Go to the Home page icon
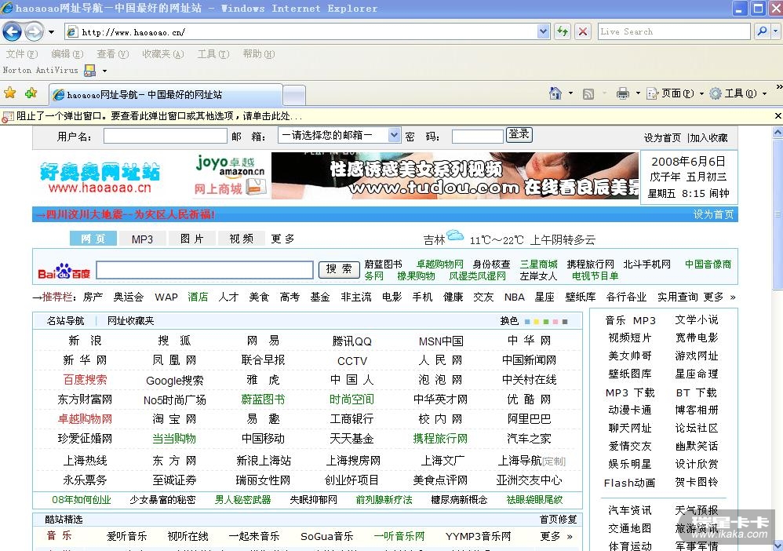Image resolution: width=783 pixels, height=551 pixels. (x=555, y=93)
